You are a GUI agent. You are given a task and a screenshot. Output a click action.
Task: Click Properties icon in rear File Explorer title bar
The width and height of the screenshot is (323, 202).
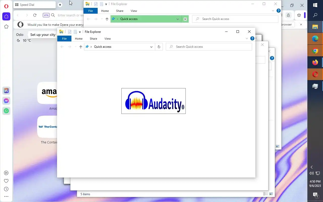96,4
